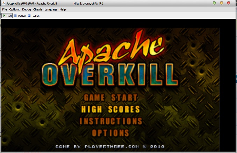237x153 pixels.
Task: Select HIGH SCORES in game menu
Action: [x=111, y=109]
